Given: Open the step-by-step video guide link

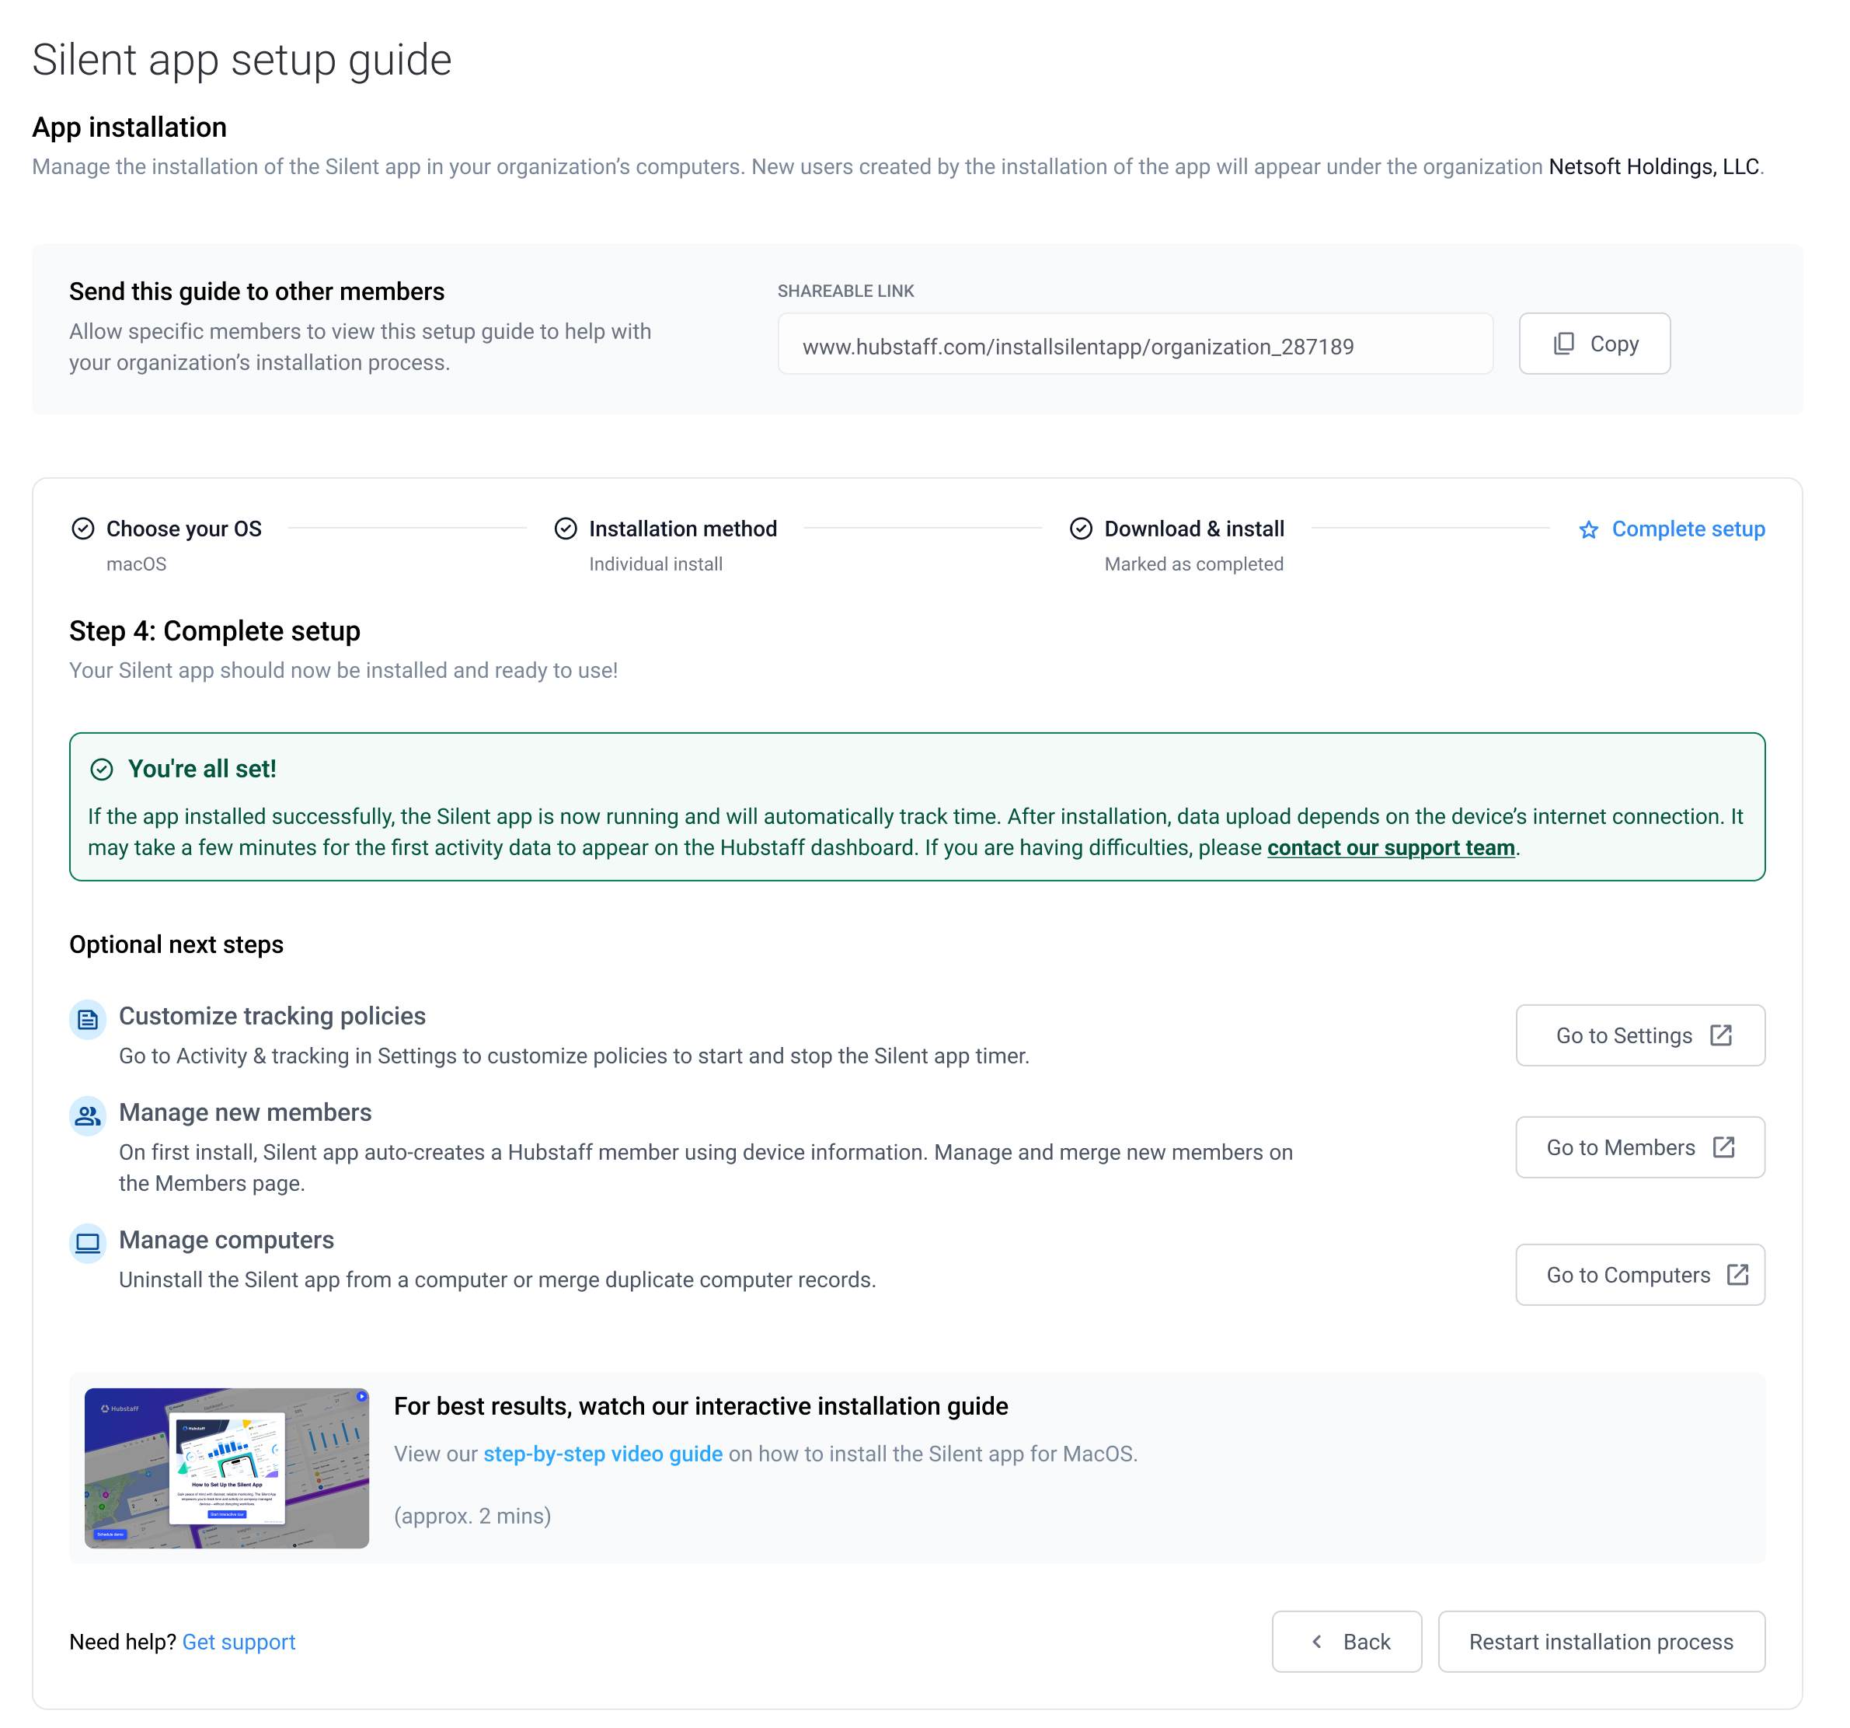Looking at the screenshot, I should pos(603,1454).
